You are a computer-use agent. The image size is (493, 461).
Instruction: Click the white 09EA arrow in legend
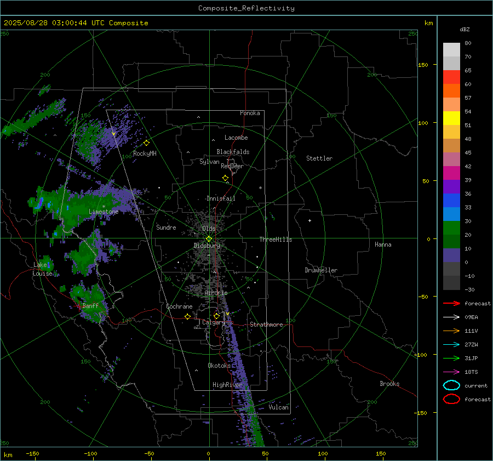coord(451,317)
